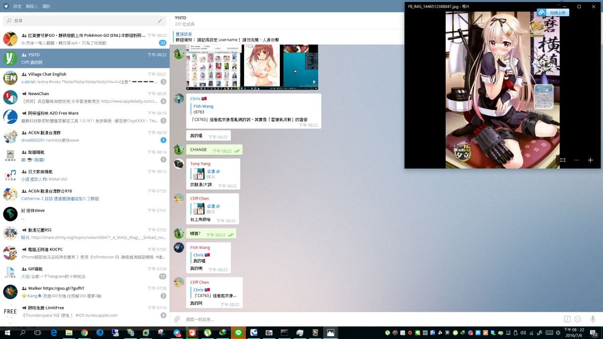603x339 pixels.
Task: Open the 關於 menu
Action: click(x=47, y=6)
